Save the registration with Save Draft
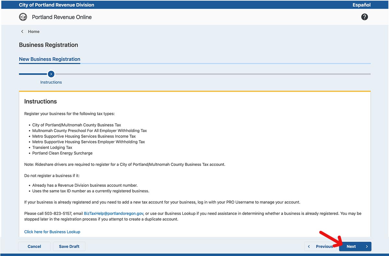Image resolution: width=389 pixels, height=256 pixels. pyautogui.click(x=69, y=247)
